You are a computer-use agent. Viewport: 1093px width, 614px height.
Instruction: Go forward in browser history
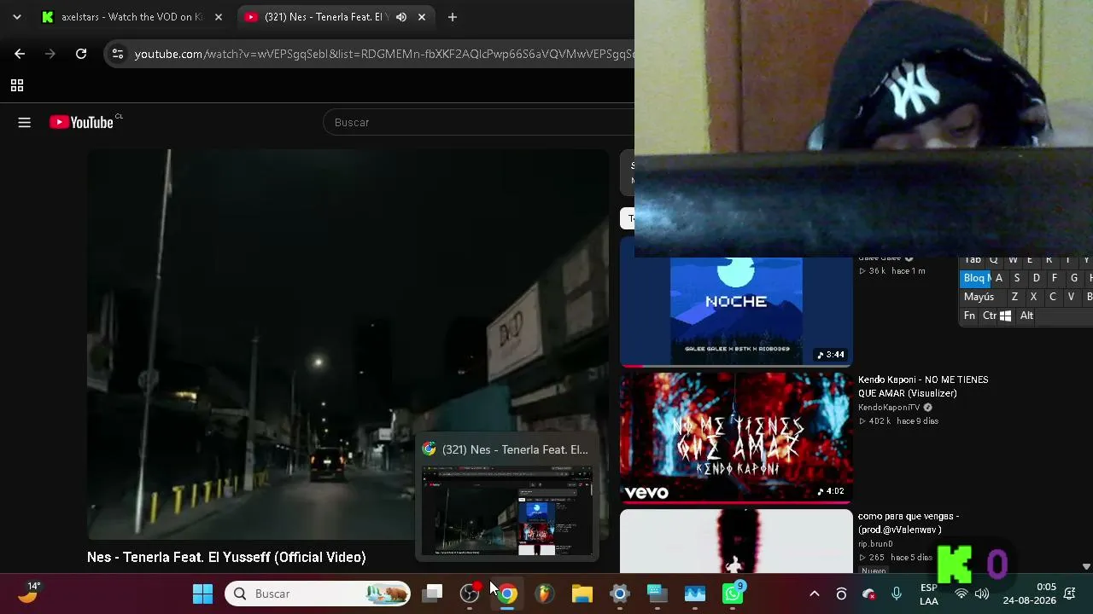[x=50, y=54]
